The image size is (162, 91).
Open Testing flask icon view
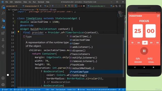[3, 40]
